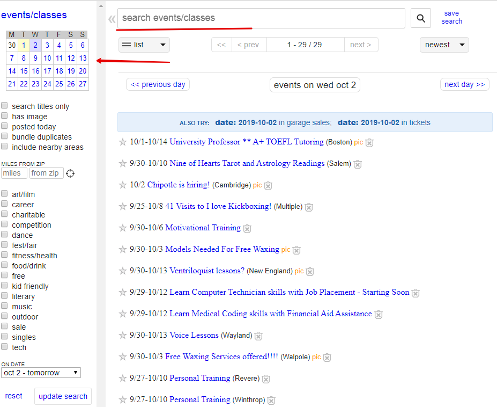This screenshot has height=407, width=497.
Task: Jump to first page button
Action: [x=221, y=45]
